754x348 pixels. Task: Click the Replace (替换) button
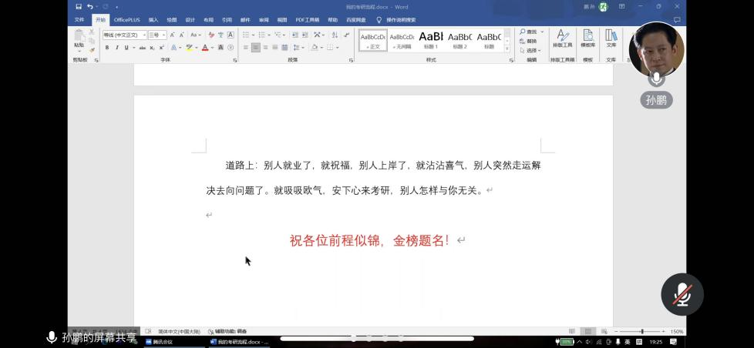click(528, 41)
